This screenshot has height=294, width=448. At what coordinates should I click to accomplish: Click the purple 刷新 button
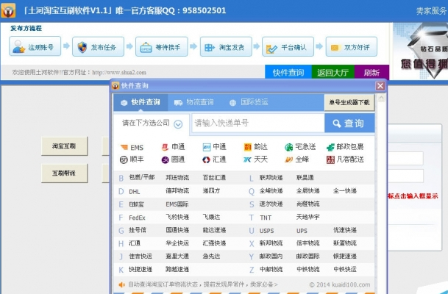pos(371,73)
